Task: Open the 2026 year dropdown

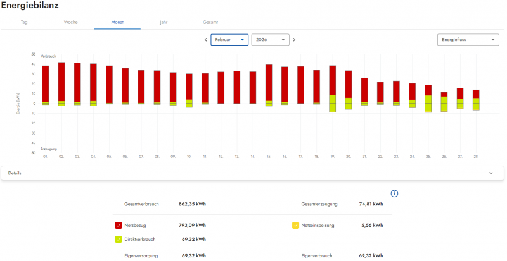Action: tap(270, 40)
